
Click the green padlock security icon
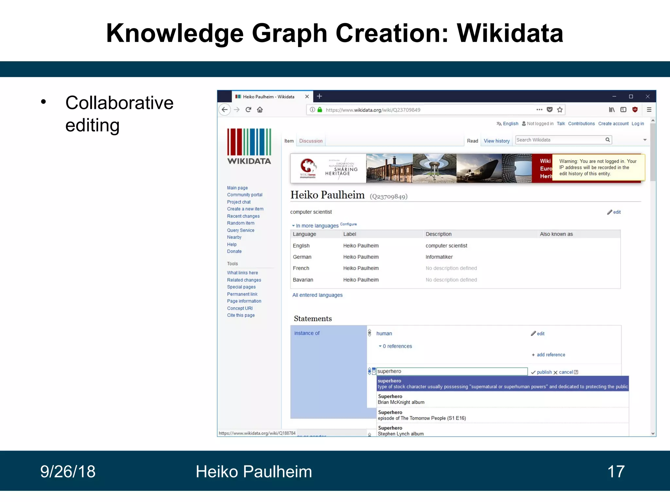point(320,110)
